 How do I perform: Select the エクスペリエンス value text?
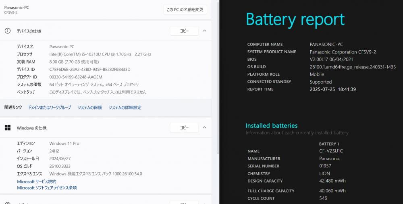(96, 174)
